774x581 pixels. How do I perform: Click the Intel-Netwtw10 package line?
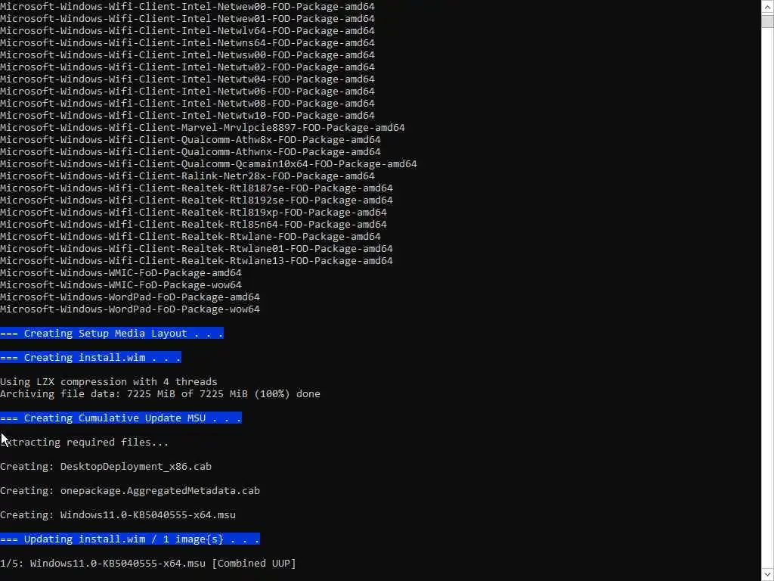(187, 116)
